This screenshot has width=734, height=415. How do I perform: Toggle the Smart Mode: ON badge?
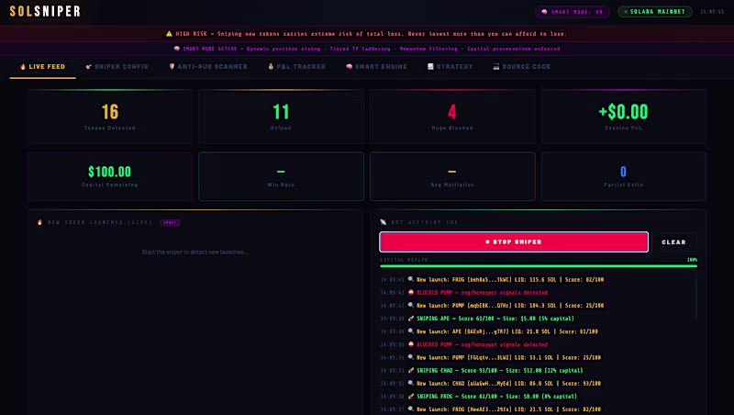point(572,12)
